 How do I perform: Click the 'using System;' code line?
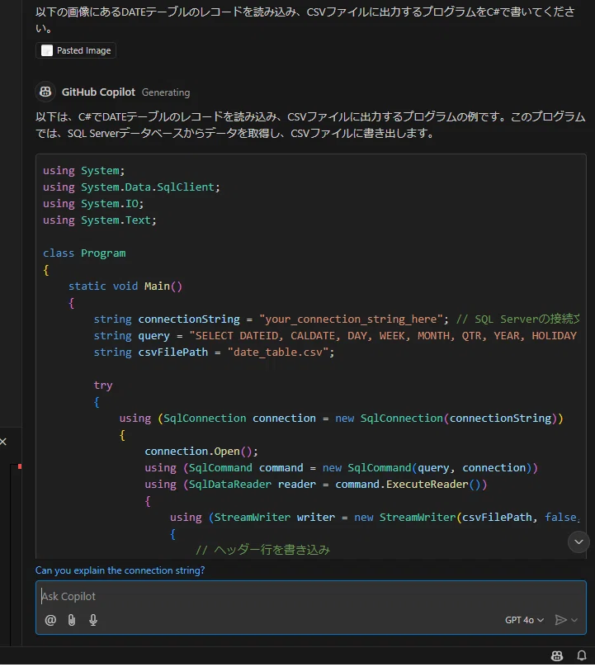coord(83,171)
